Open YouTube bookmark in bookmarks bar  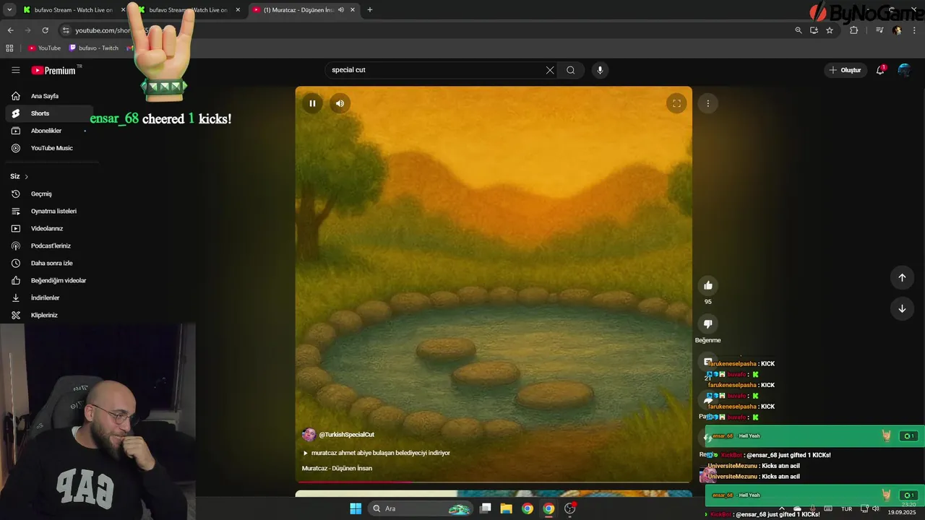click(44, 48)
